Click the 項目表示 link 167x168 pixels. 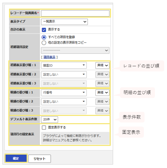point(49,57)
